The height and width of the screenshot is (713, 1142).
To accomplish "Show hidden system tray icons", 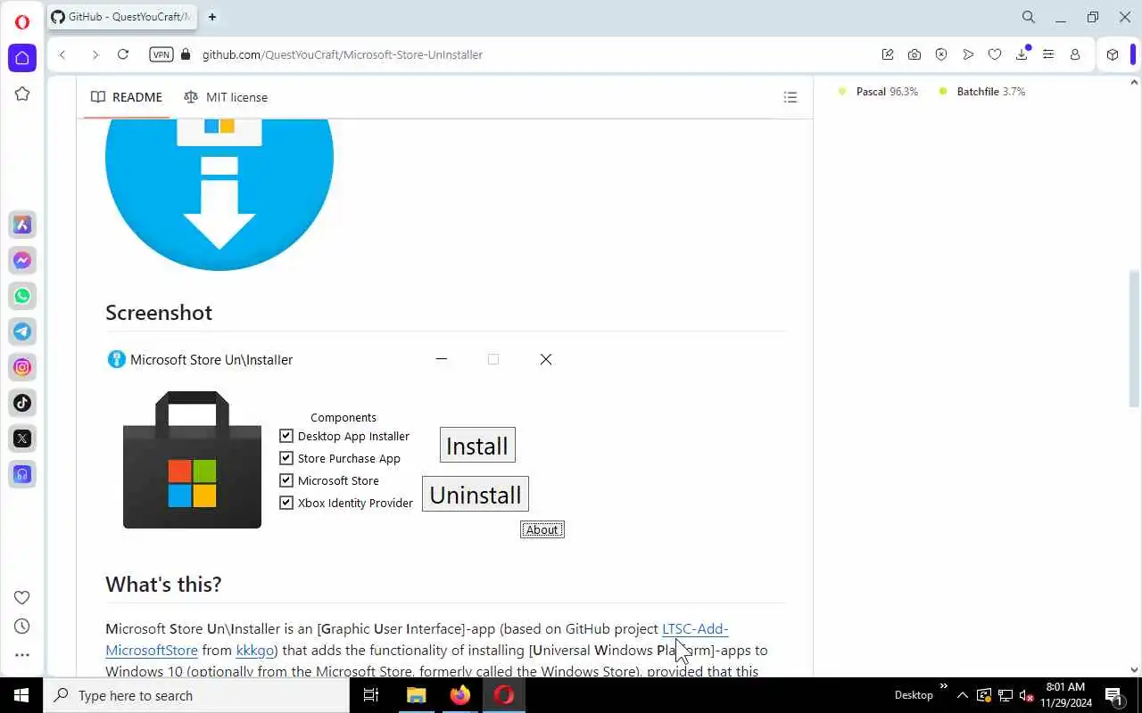I will pyautogui.click(x=963, y=695).
